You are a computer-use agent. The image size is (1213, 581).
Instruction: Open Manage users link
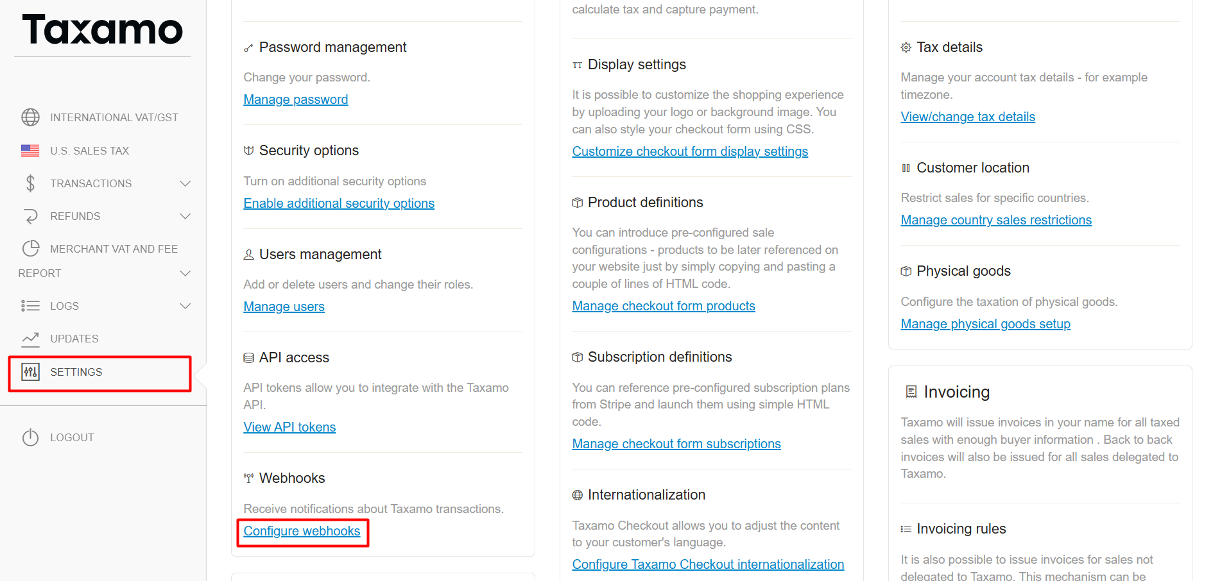(284, 307)
